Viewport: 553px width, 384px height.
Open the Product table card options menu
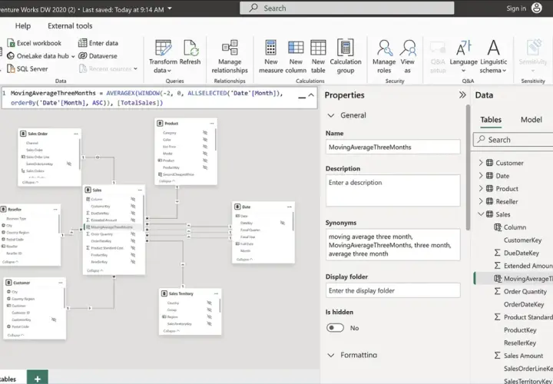click(x=212, y=124)
